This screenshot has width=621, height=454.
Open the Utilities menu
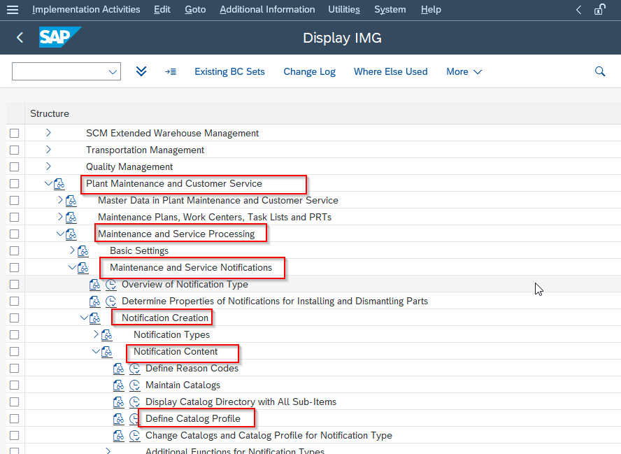point(344,10)
